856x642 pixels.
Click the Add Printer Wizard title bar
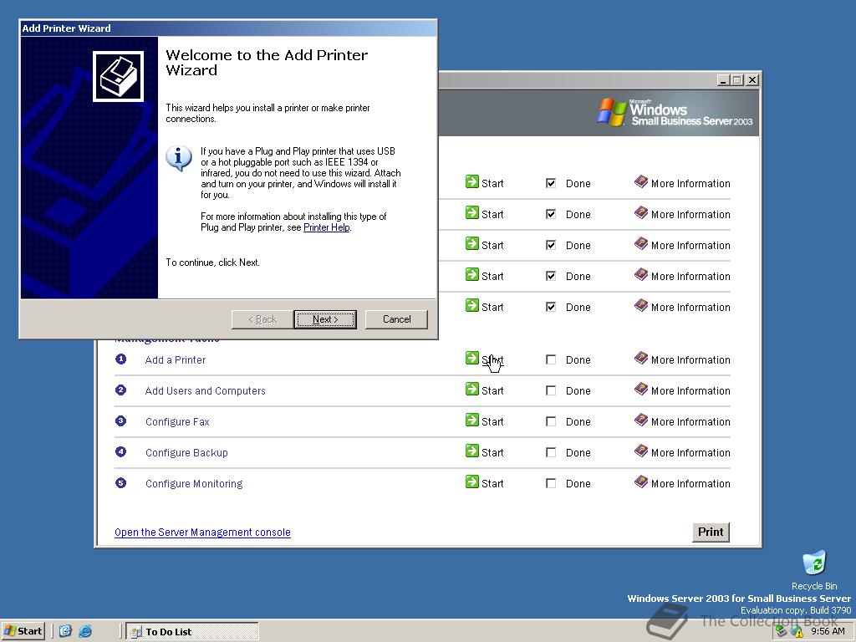[228, 28]
